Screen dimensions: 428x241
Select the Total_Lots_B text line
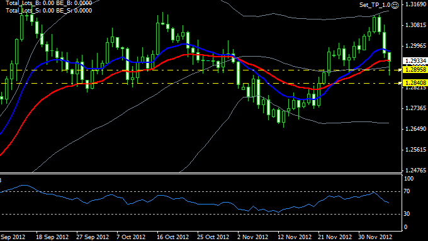click(x=48, y=3)
